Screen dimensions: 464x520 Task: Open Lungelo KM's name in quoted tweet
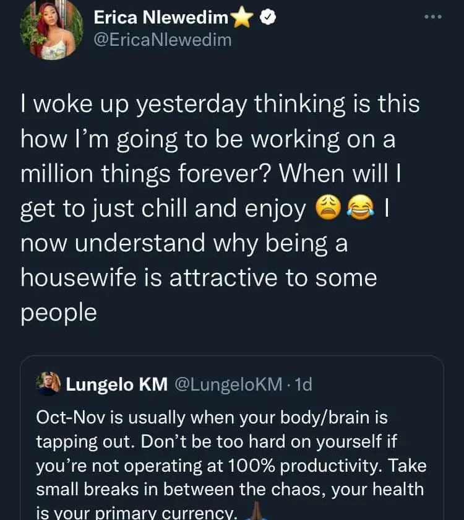pyautogui.click(x=116, y=385)
